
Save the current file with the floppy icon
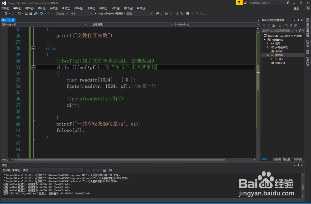coord(31,14)
